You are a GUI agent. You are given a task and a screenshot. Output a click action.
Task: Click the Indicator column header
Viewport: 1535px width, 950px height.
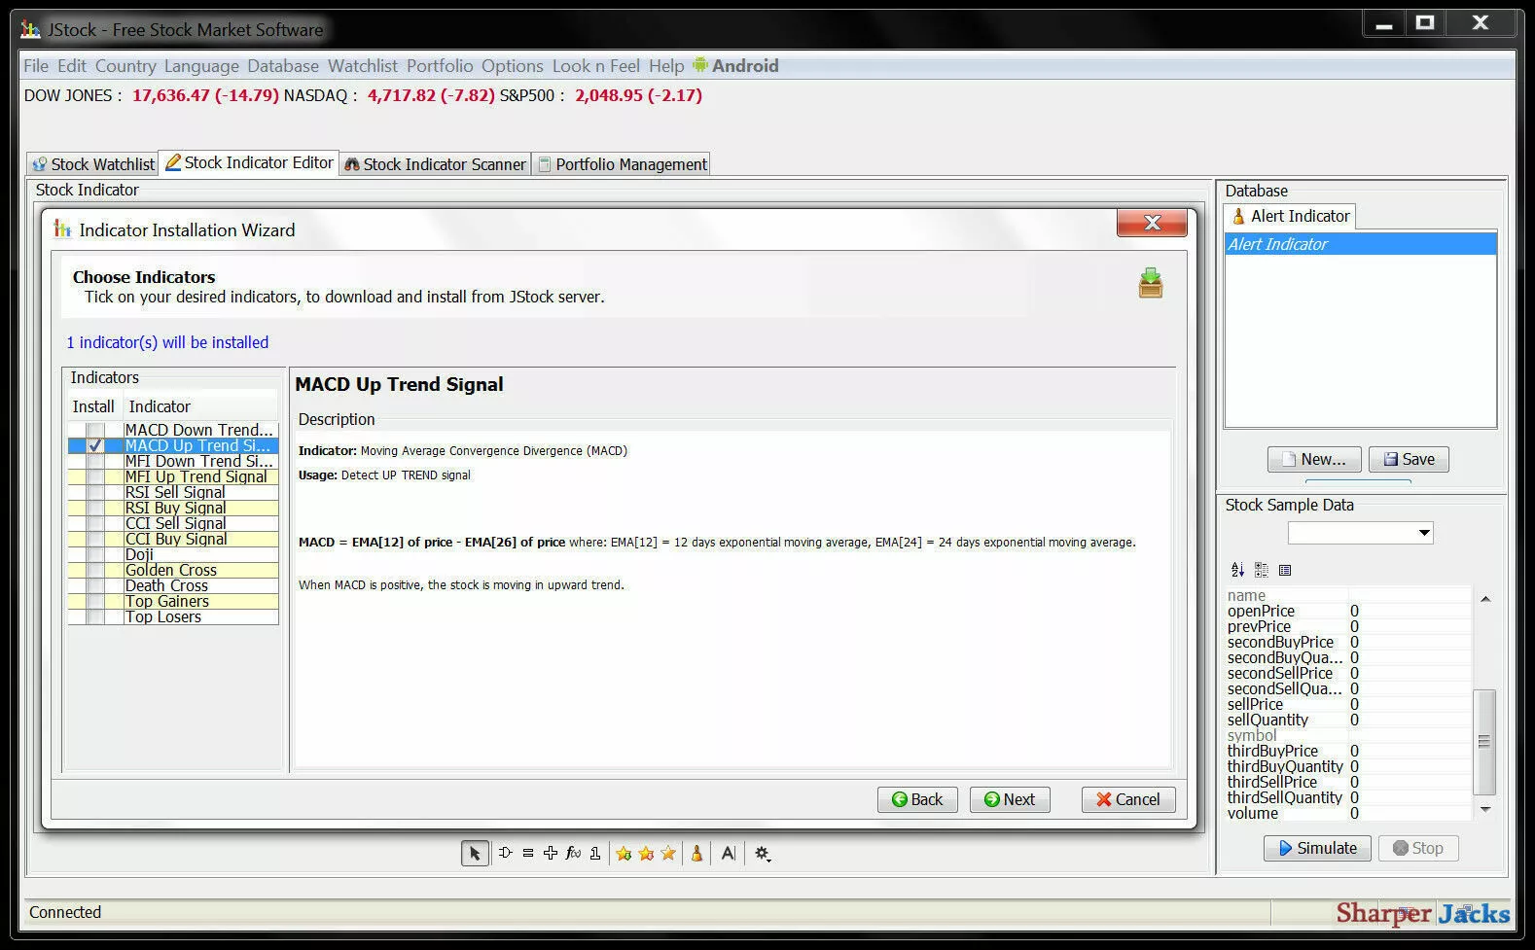(x=201, y=406)
